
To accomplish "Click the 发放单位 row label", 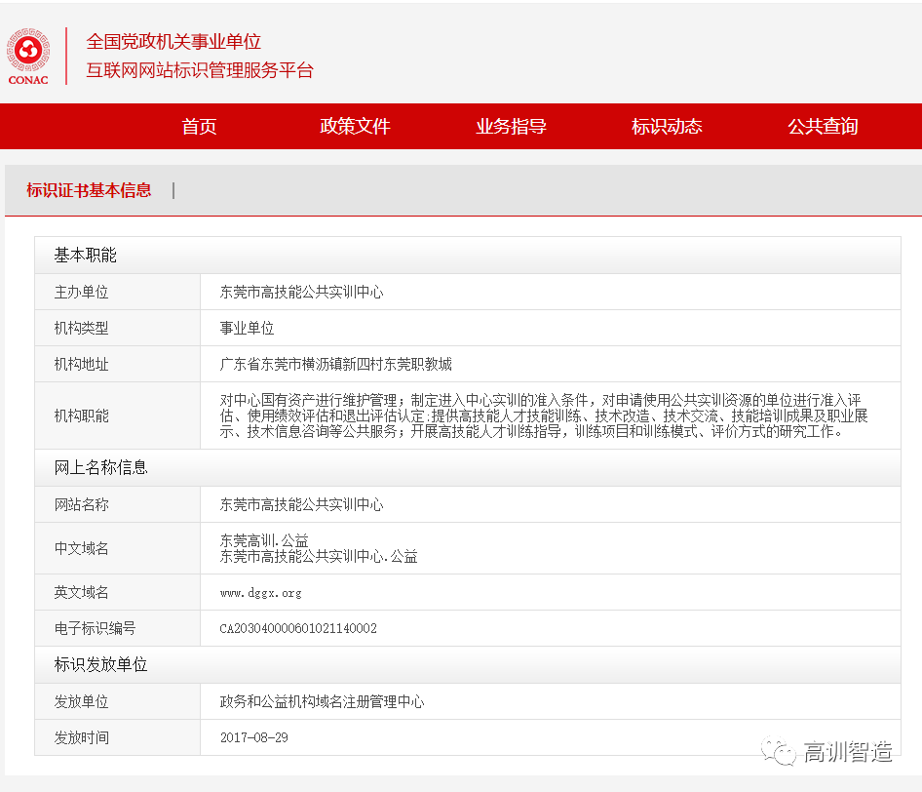I will (x=81, y=702).
